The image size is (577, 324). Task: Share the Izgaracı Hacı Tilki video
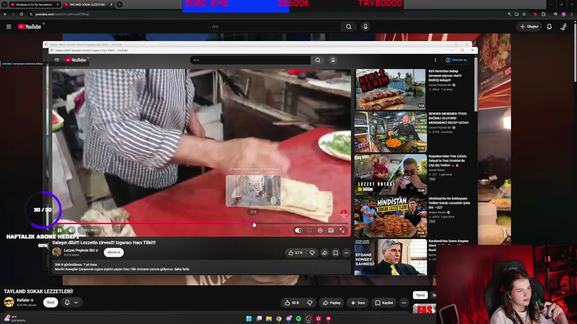pos(325,253)
